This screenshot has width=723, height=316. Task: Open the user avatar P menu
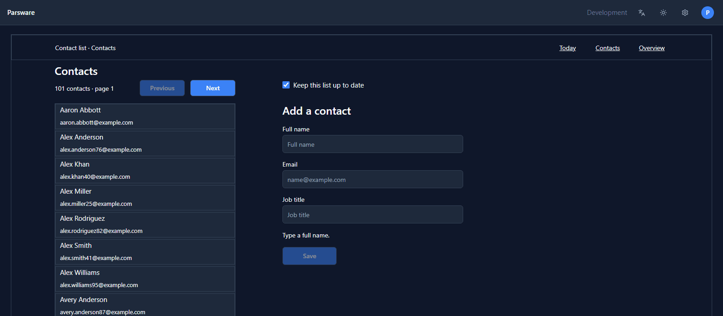click(x=708, y=13)
